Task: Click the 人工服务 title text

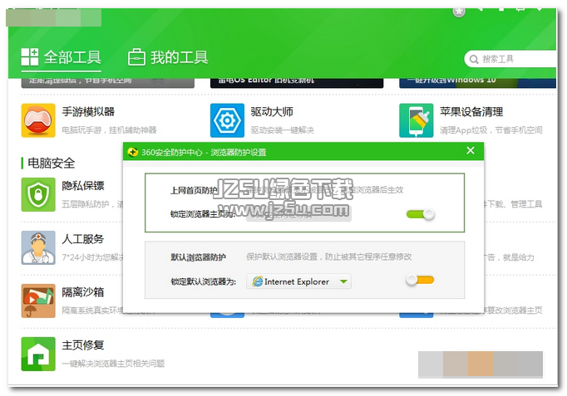Action: [x=83, y=239]
